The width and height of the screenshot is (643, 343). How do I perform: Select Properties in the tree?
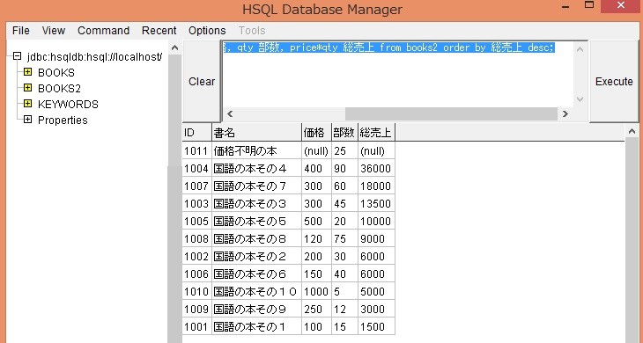(x=63, y=120)
